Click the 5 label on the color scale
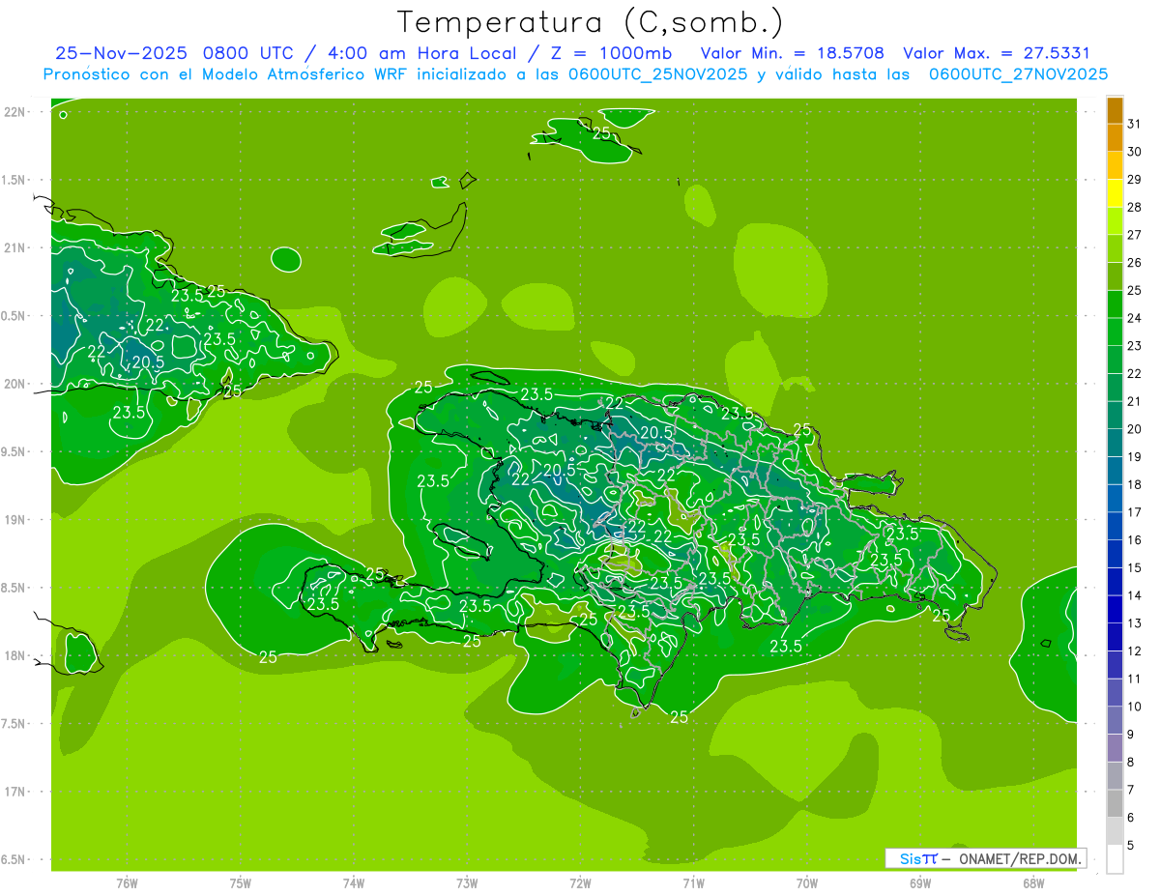 [x=1131, y=845]
